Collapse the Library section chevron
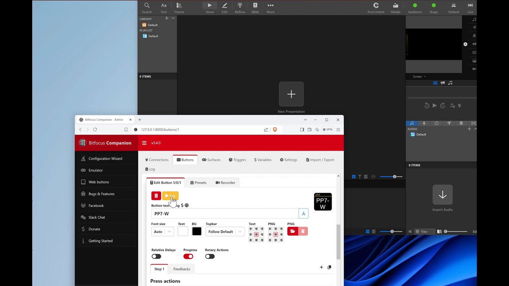The width and height of the screenshot is (509, 286). tap(173, 18)
